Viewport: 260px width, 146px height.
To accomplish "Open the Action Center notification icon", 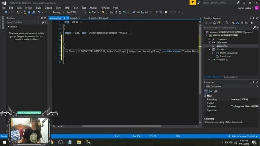I will pos(254,142).
